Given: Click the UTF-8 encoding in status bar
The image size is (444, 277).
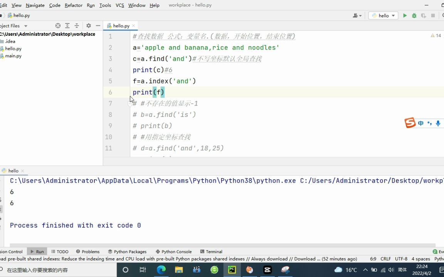Looking at the screenshot, I should coord(401,259).
